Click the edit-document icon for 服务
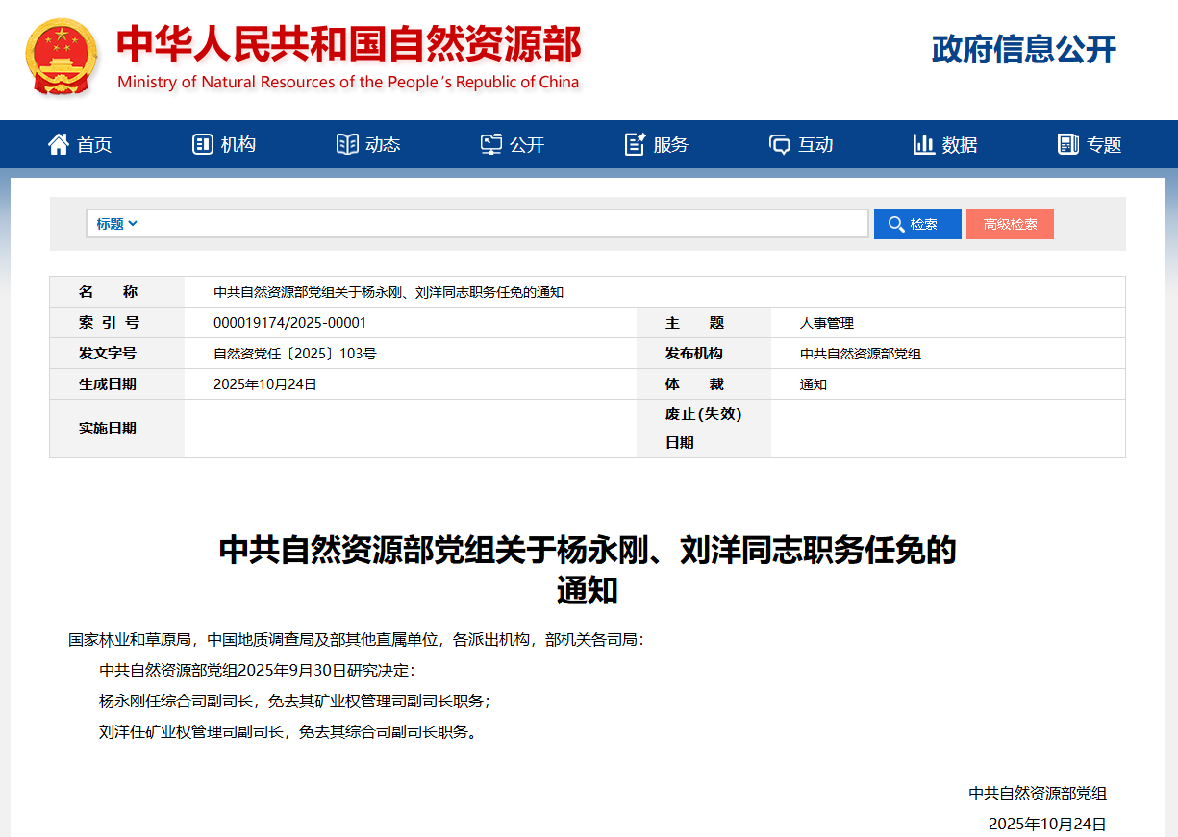Screen dimensions: 1178x837 [635, 144]
